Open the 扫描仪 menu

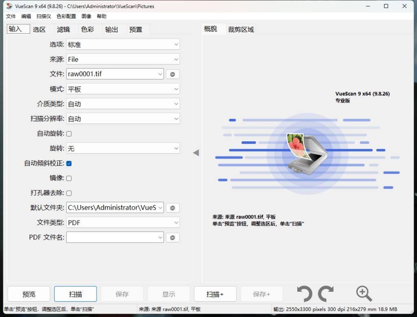[x=44, y=16]
